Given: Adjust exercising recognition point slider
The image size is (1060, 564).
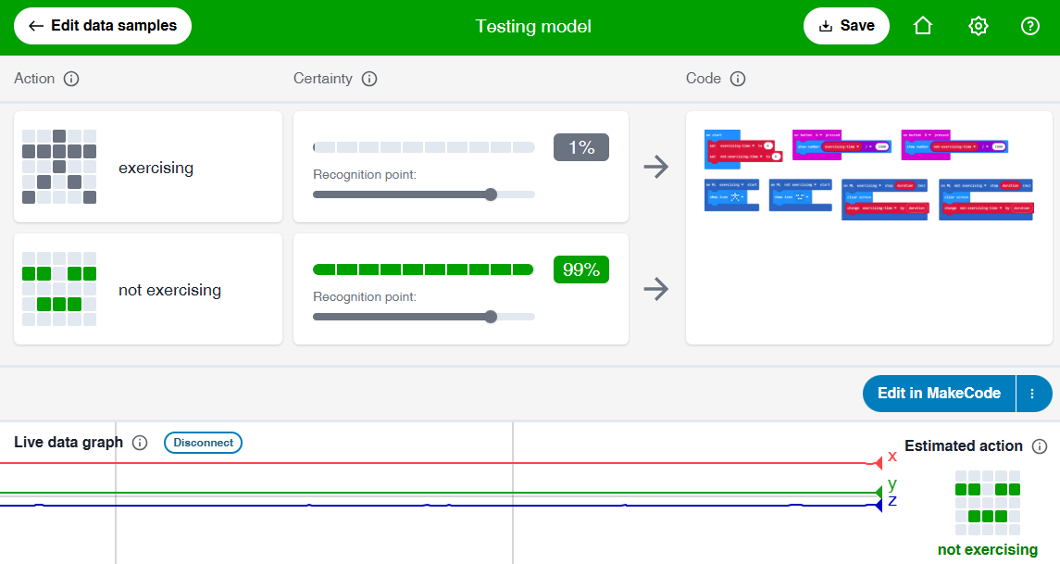Looking at the screenshot, I should [491, 194].
